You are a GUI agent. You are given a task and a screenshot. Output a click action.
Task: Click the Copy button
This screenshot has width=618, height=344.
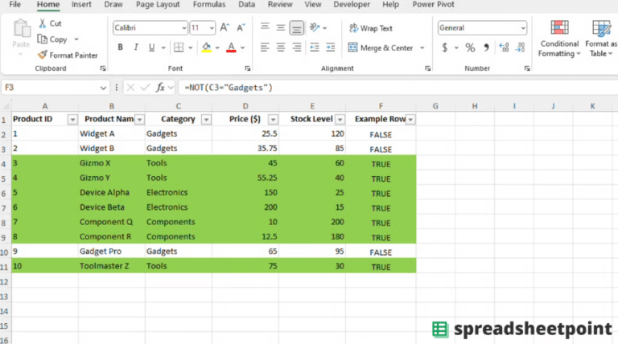point(52,39)
